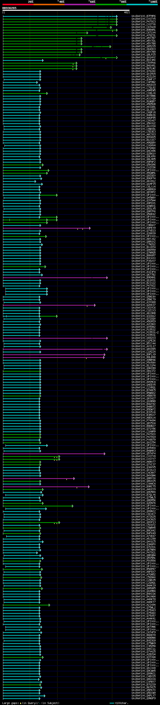Select label UniRef100_A2I494
The image size is (160, 705).
[143, 605]
